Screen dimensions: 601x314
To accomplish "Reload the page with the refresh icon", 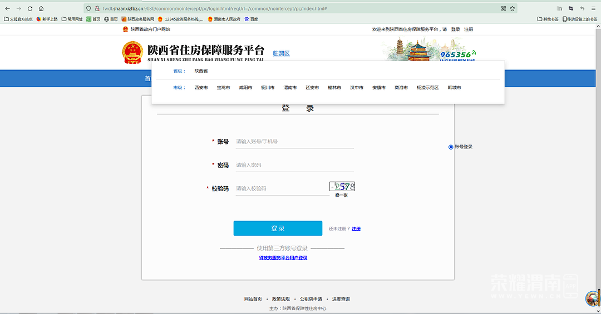I will click(x=30, y=9).
